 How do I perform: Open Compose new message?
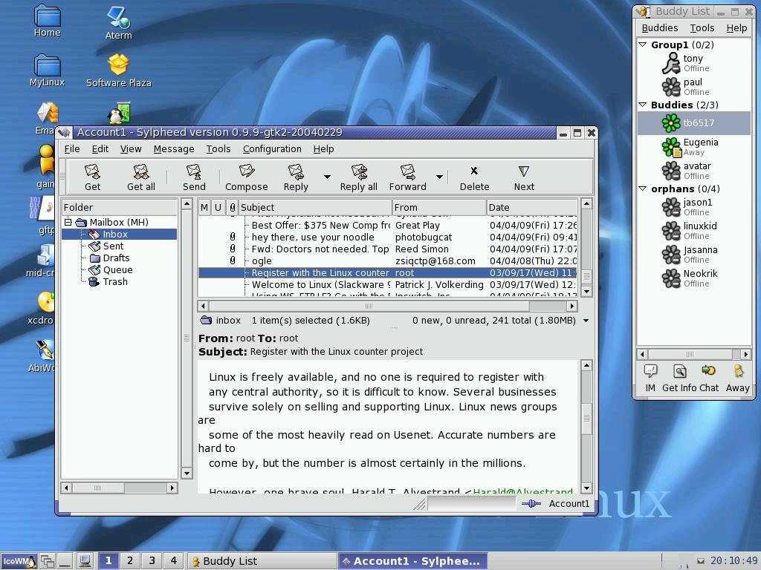coord(246,177)
